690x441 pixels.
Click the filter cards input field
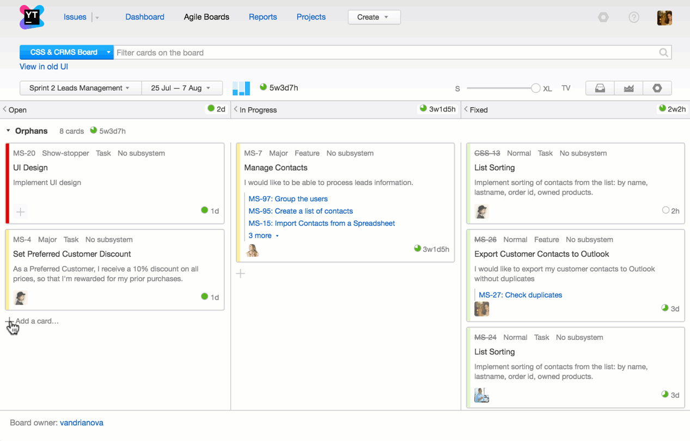(327, 53)
